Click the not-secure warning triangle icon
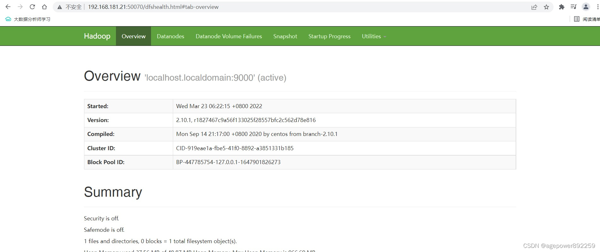This screenshot has height=252, width=600. (x=59, y=7)
